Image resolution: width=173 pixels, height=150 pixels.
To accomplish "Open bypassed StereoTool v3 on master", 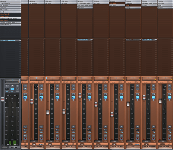I will tap(10, 14).
